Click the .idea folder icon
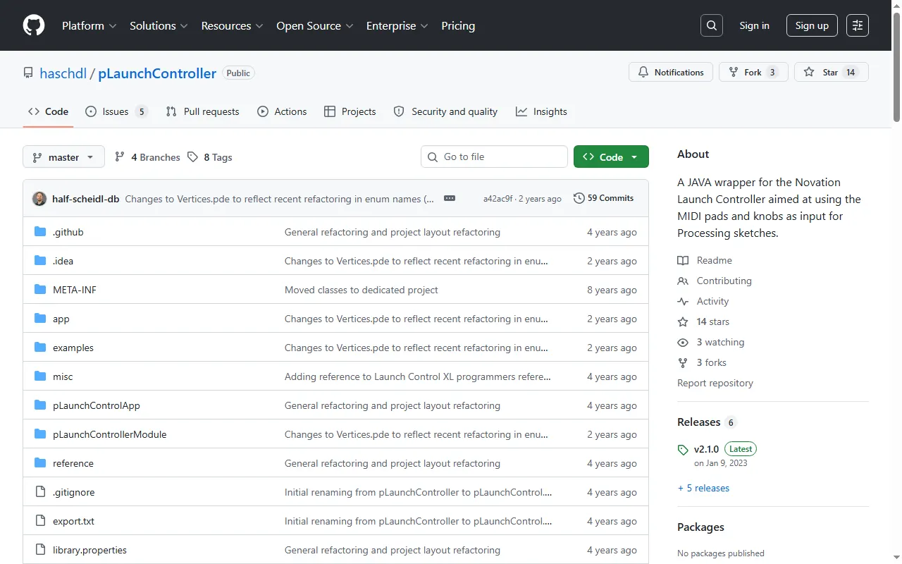This screenshot has height=564, width=902. tap(40, 261)
